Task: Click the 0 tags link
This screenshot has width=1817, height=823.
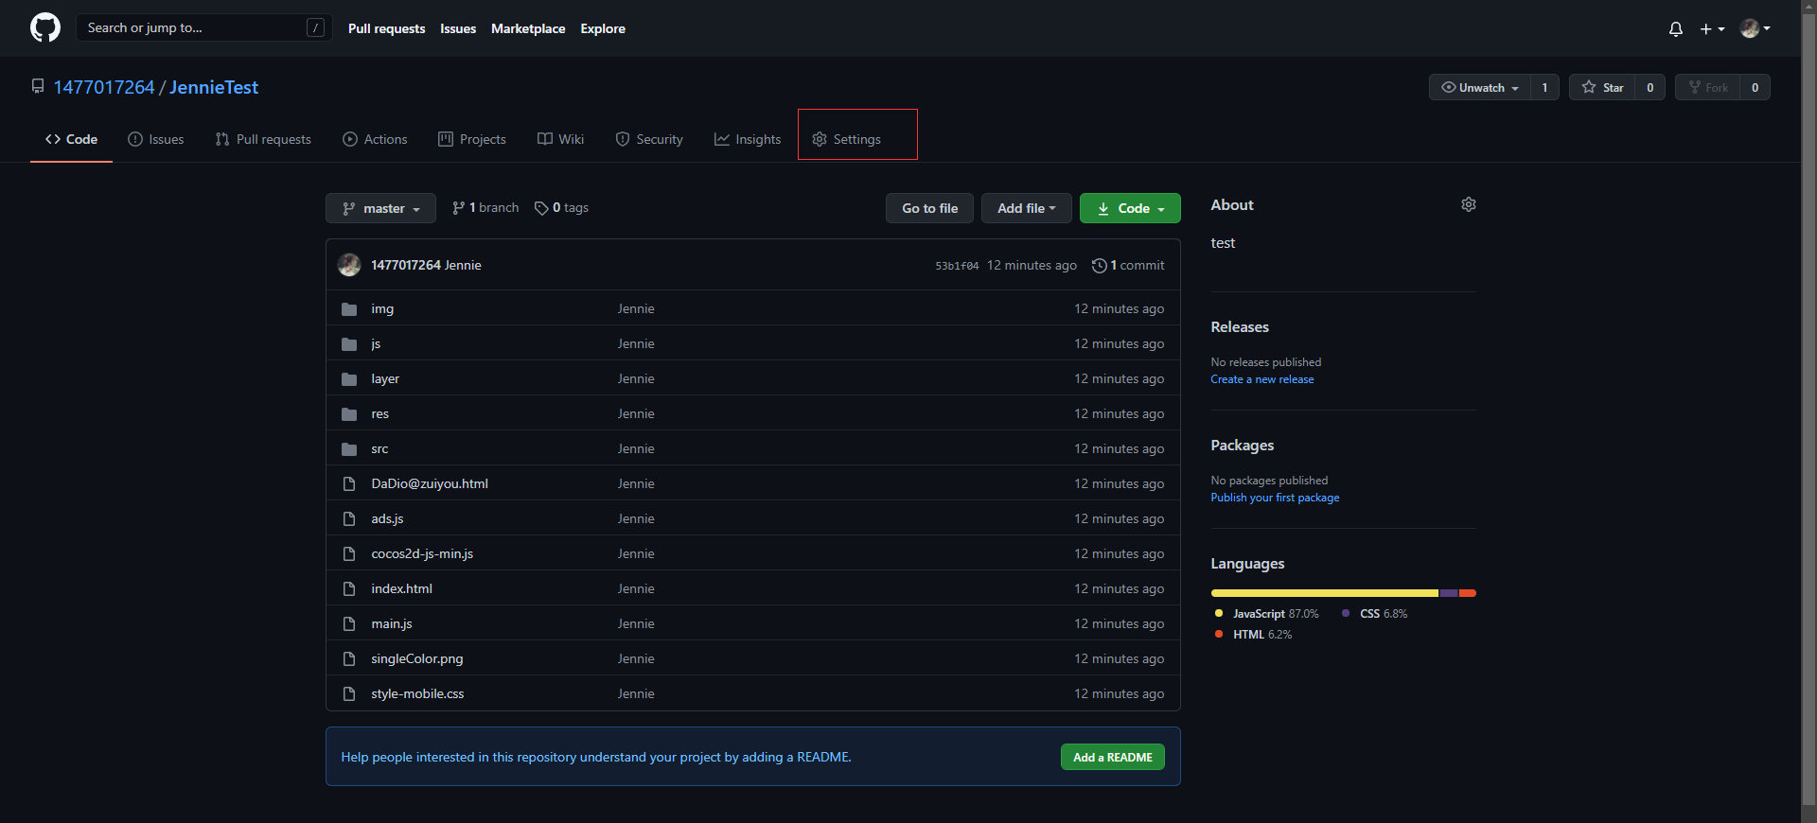Action: pyautogui.click(x=561, y=207)
